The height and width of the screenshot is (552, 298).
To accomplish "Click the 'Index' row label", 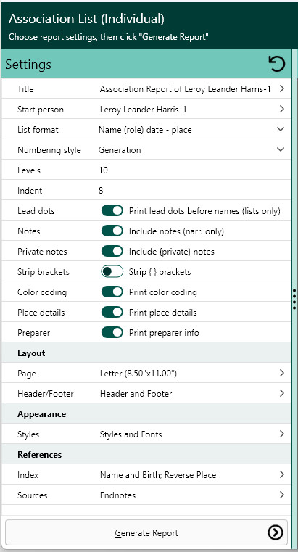I will pyautogui.click(x=28, y=475).
